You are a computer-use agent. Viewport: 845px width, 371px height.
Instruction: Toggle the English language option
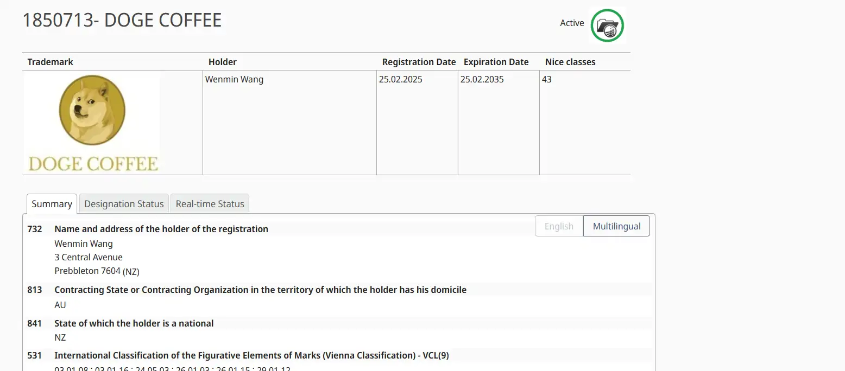coord(559,226)
